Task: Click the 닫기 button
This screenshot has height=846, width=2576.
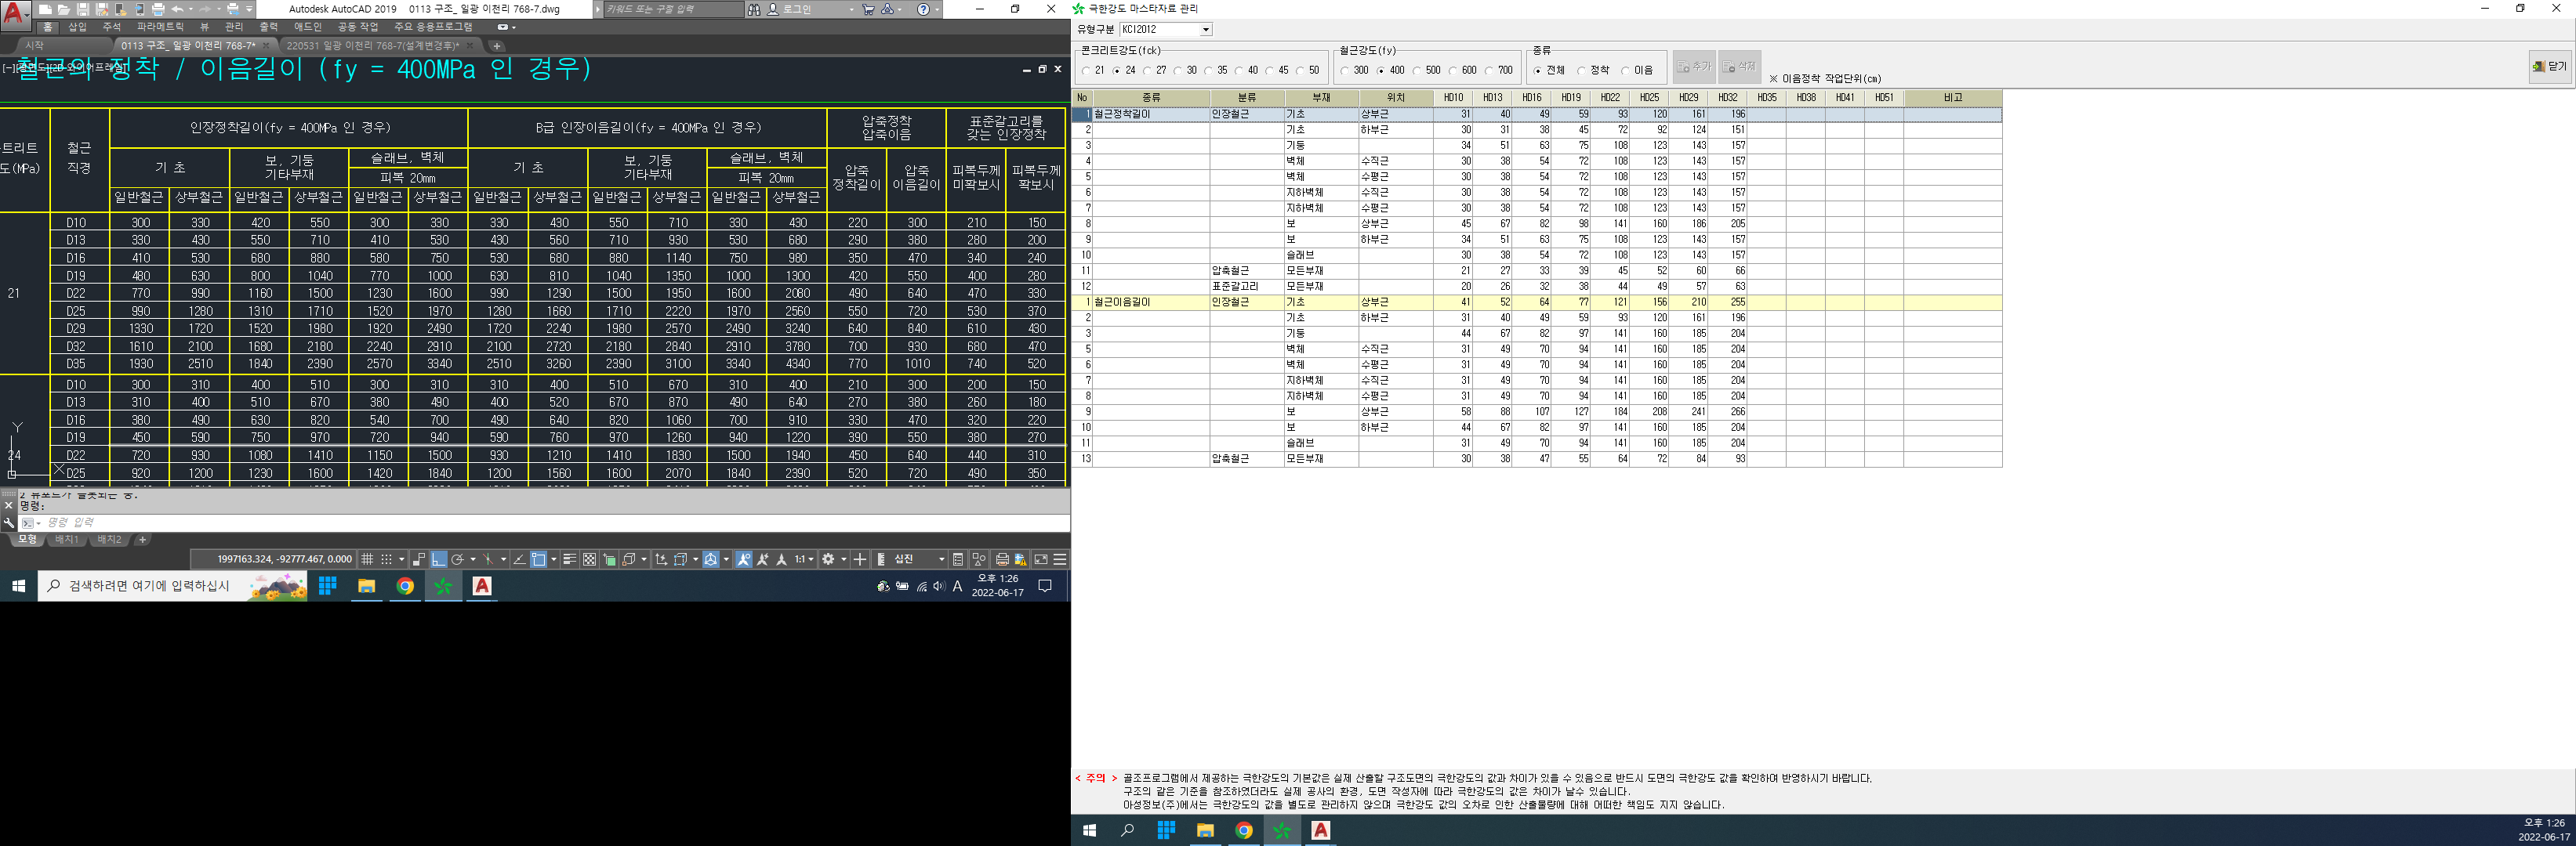Action: pos(2549,67)
